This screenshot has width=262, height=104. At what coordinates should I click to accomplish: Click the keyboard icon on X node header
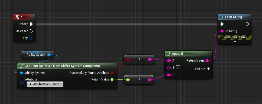coord(17,17)
